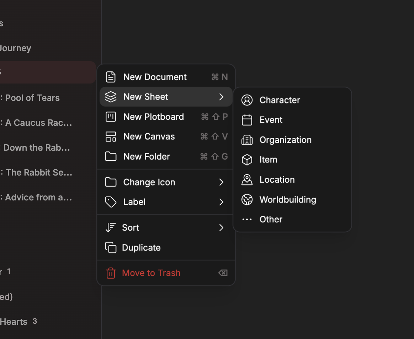Screen dimensions: 414x339
Task: Select the New Sheet stacked-layers icon
Action: pos(111,96)
